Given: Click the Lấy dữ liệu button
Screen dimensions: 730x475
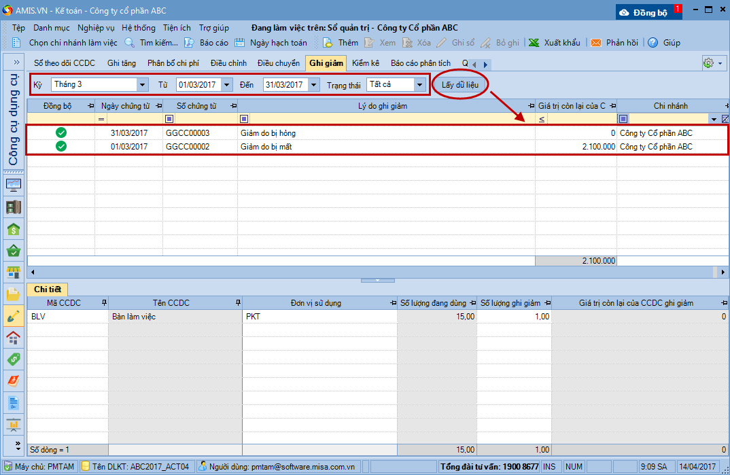Looking at the screenshot, I should click(x=460, y=84).
